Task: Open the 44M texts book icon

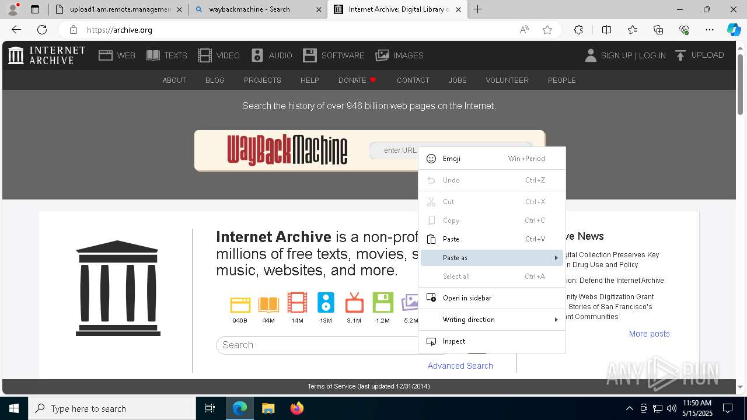Action: (268, 304)
